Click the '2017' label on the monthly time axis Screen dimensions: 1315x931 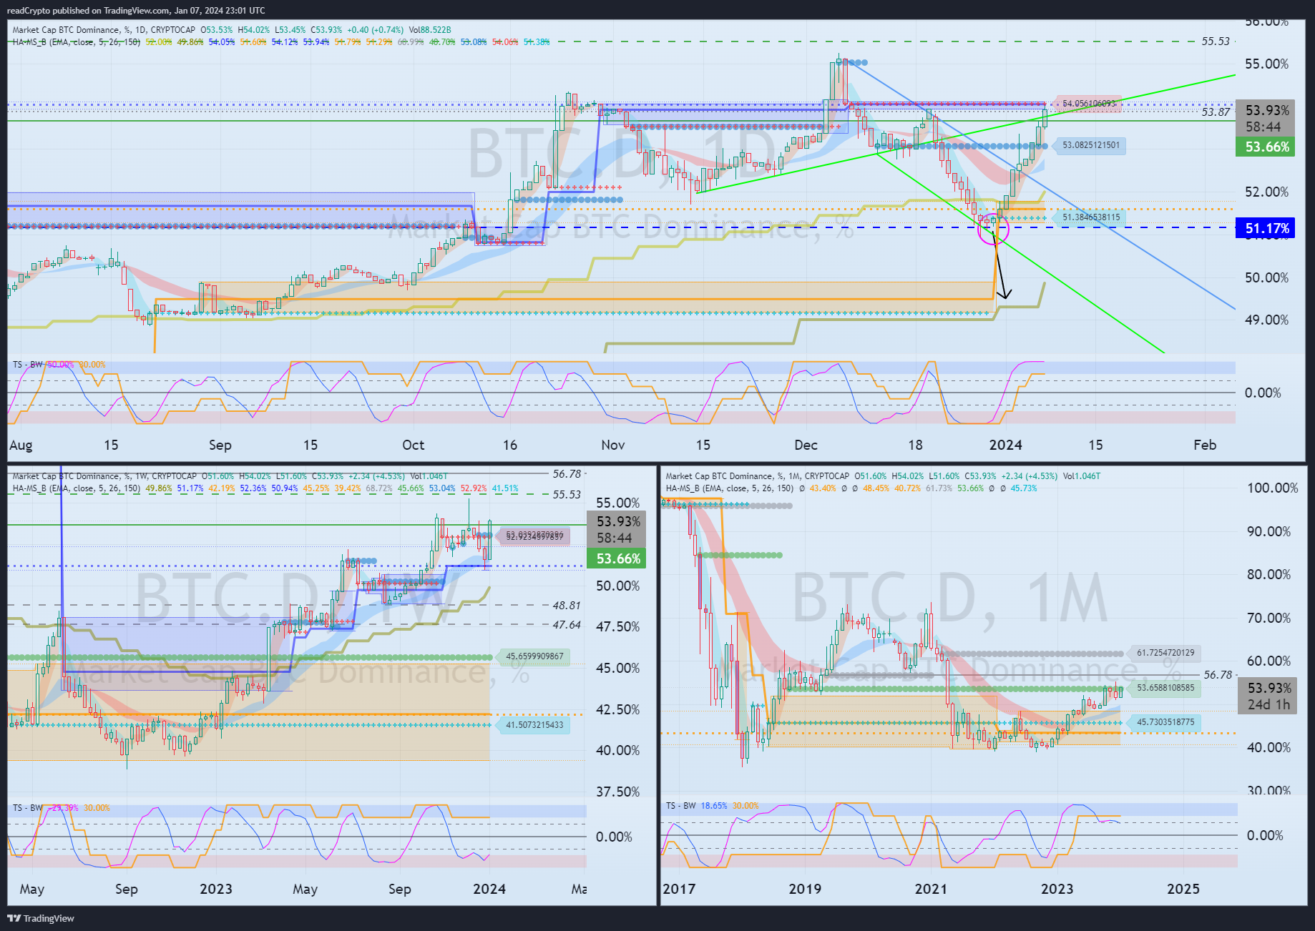pos(679,889)
